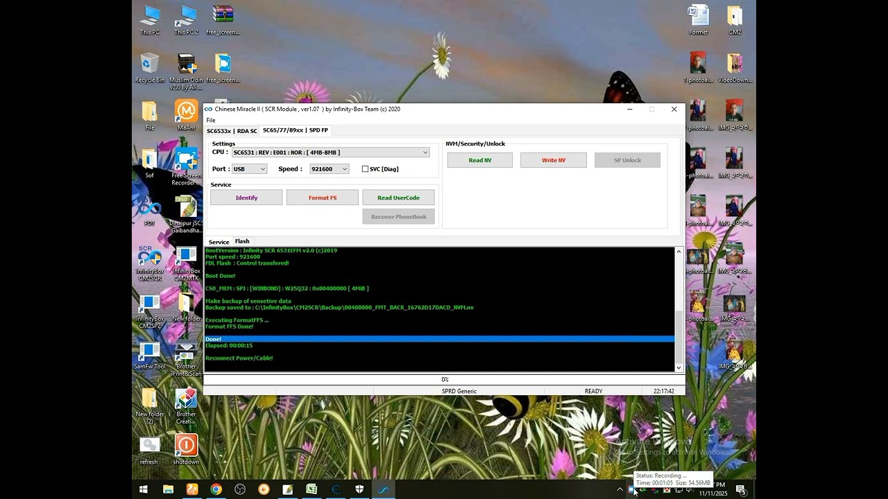Image resolution: width=888 pixels, height=499 pixels.
Task: Enable the SVC [Diag] checkbox
Action: pos(365,169)
